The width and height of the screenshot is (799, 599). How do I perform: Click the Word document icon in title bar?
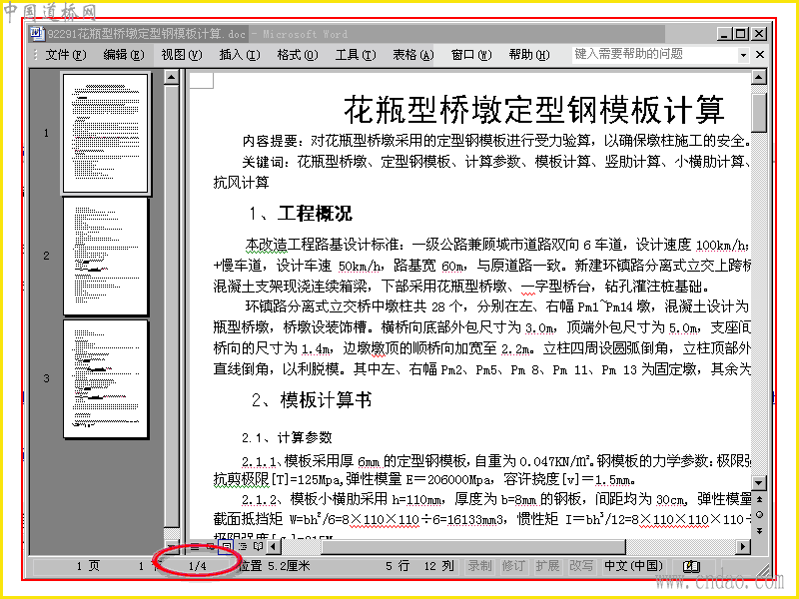click(37, 34)
